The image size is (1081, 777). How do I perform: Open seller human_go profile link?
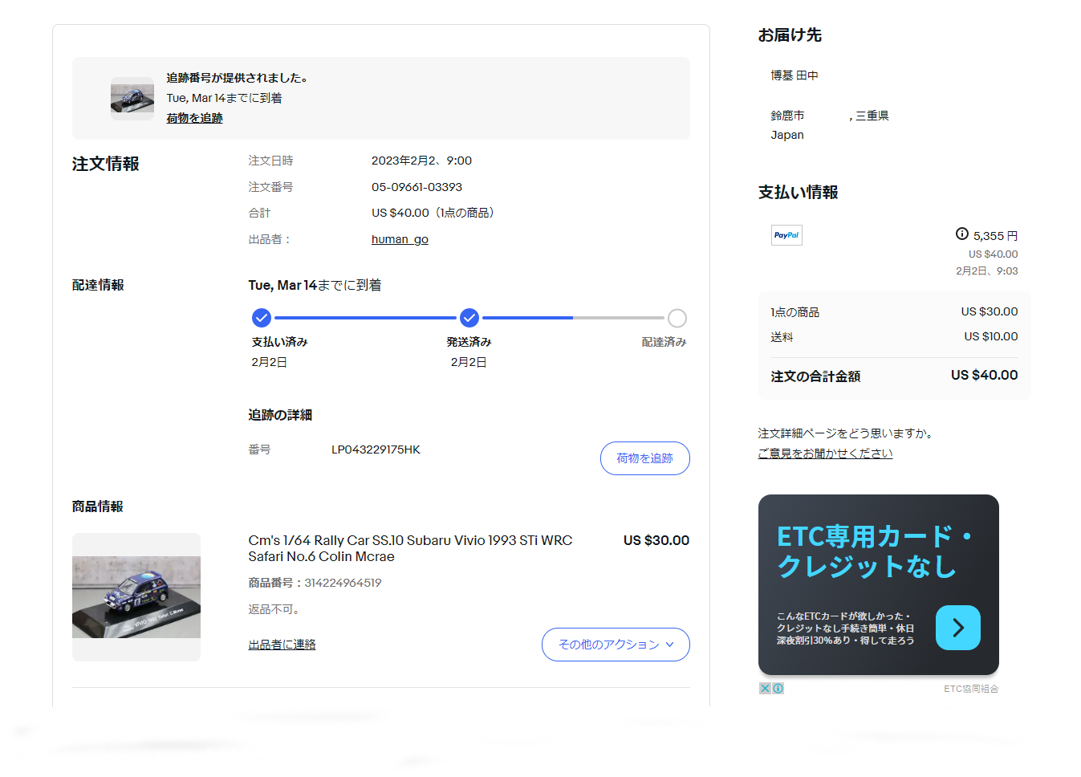(x=400, y=239)
